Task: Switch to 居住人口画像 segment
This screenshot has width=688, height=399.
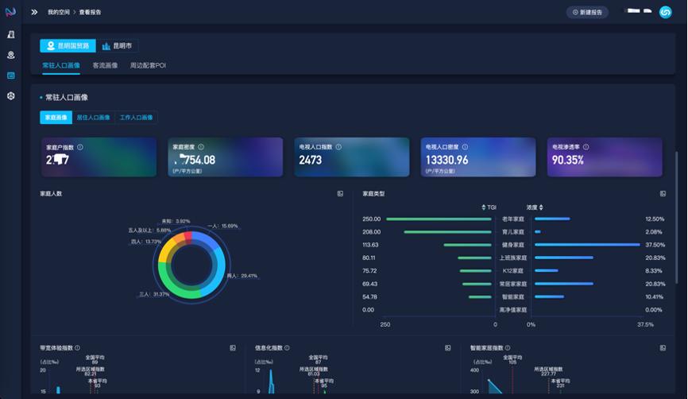Action: [x=93, y=118]
